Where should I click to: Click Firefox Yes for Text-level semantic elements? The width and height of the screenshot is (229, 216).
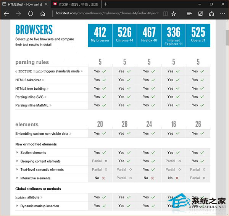149,169
